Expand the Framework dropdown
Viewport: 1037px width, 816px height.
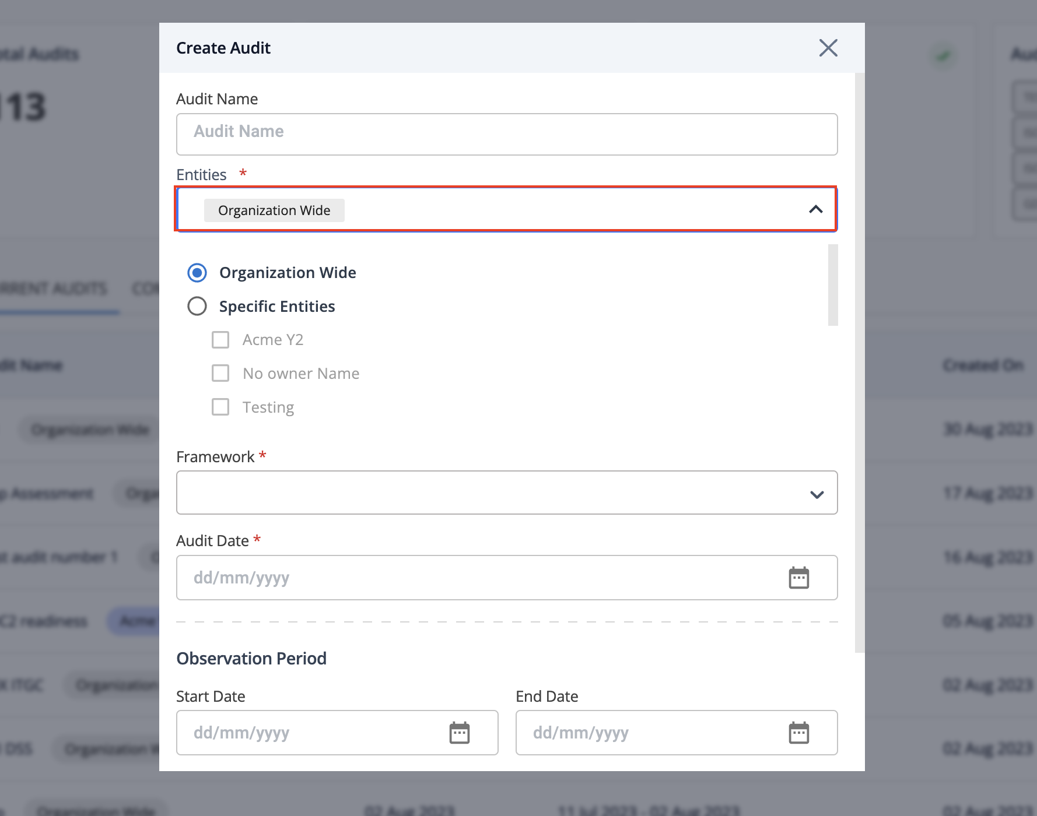click(x=507, y=493)
